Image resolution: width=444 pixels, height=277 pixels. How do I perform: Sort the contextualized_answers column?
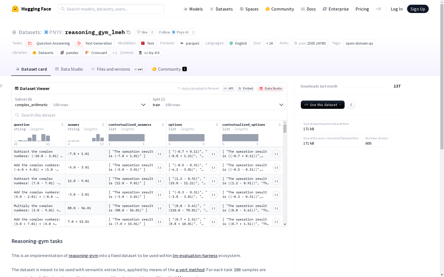coord(163,125)
